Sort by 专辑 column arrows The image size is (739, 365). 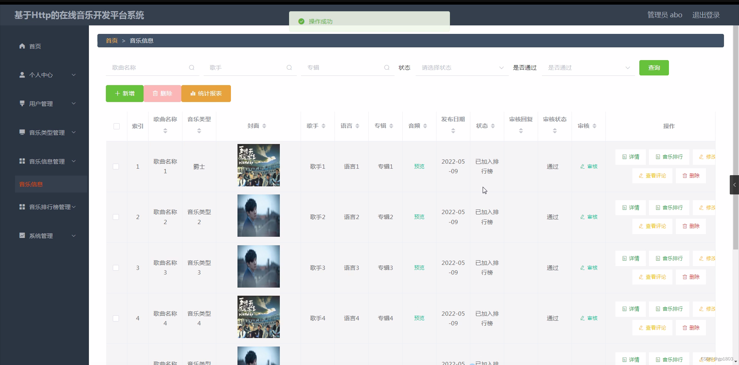391,126
